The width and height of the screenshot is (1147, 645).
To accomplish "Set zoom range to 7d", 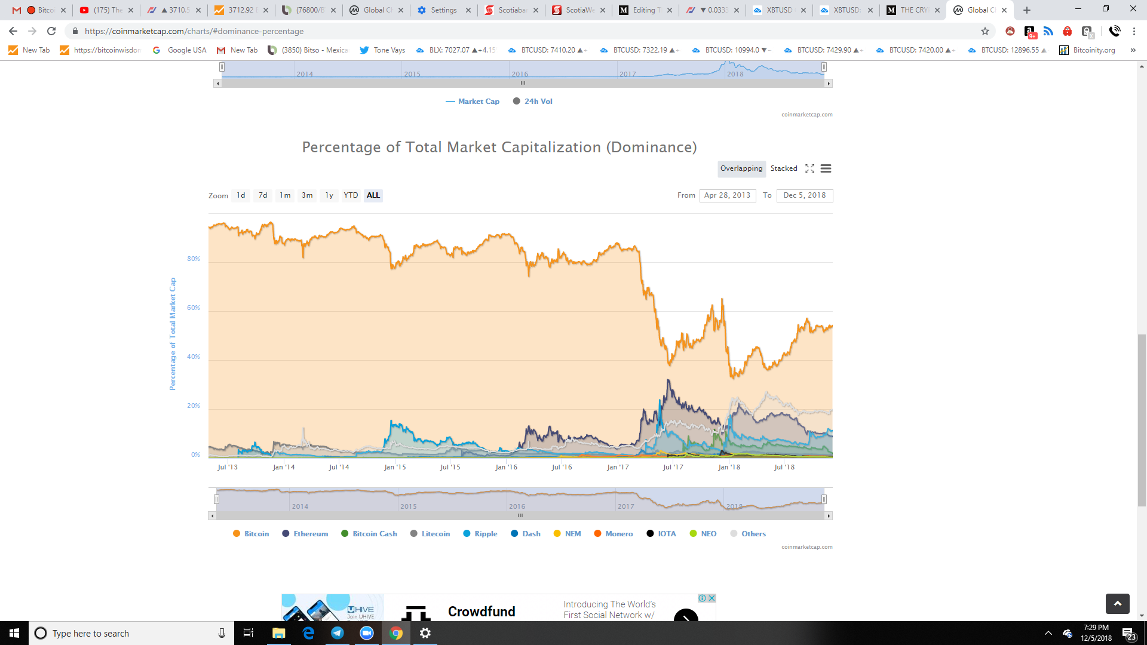I will tap(263, 195).
